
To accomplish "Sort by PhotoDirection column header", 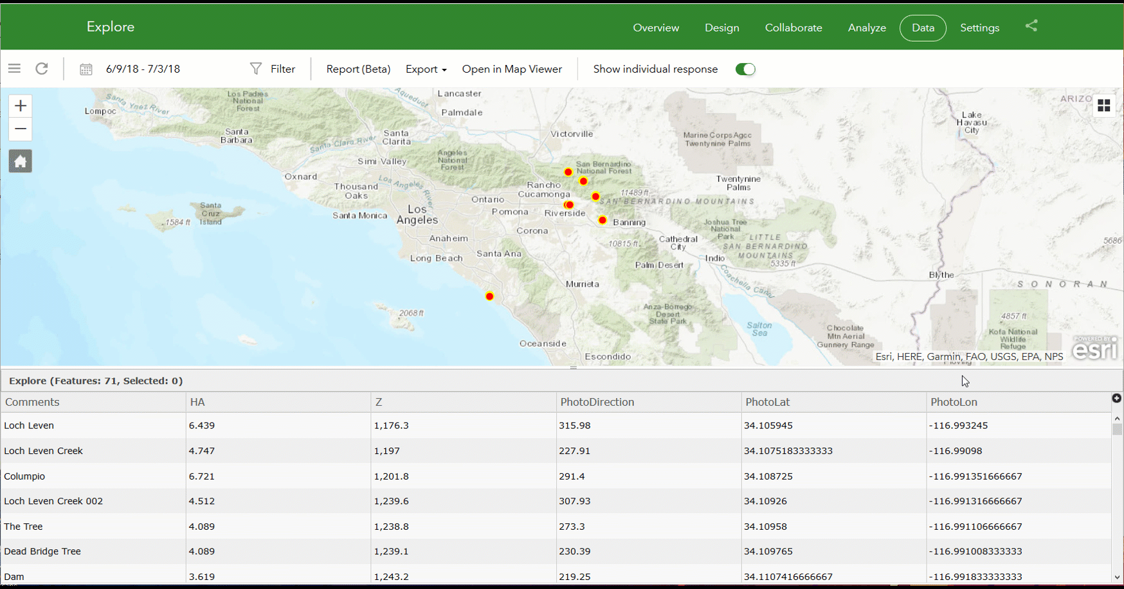I will (597, 402).
